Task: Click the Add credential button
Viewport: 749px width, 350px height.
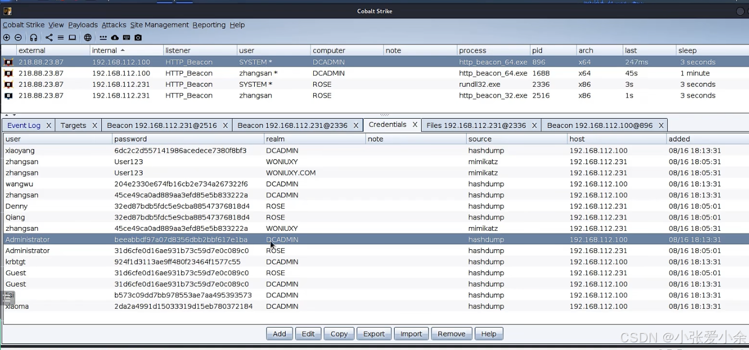Action: coord(280,334)
